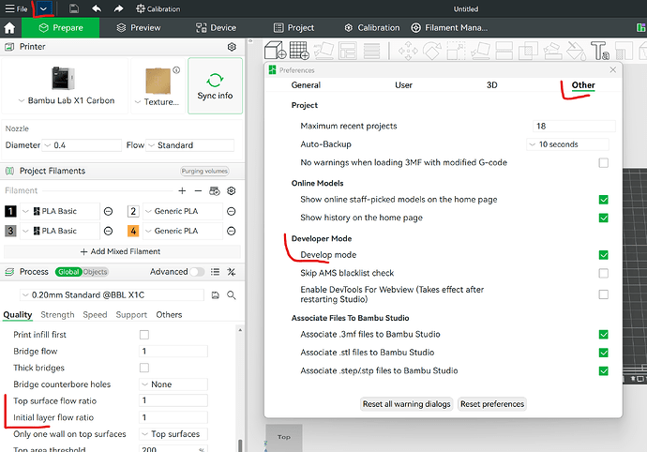Open the Flow Standard dropdown
Viewport: 647px width, 452px height.
[x=189, y=145]
